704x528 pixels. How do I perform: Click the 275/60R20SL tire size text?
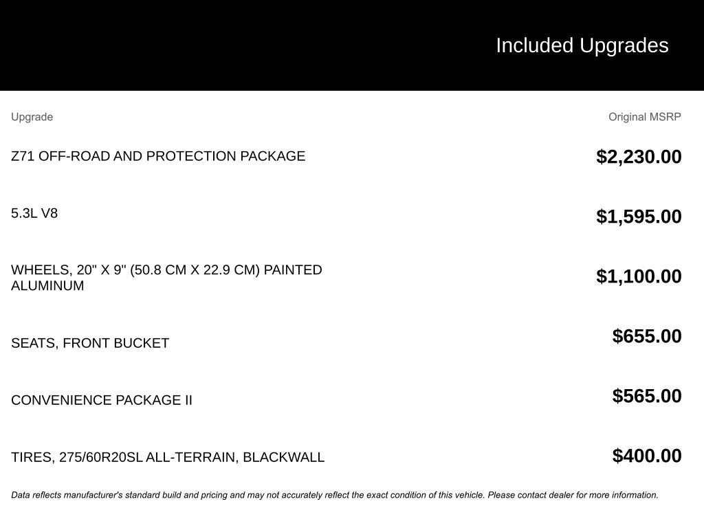coord(101,457)
